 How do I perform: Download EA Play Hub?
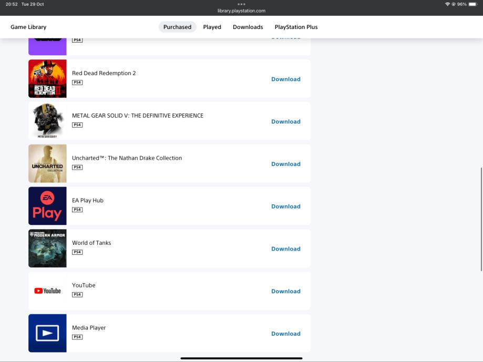[286, 206]
